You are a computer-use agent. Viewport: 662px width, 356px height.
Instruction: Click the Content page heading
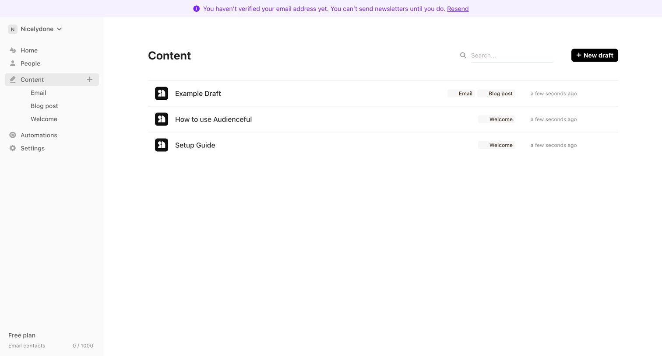tap(169, 56)
